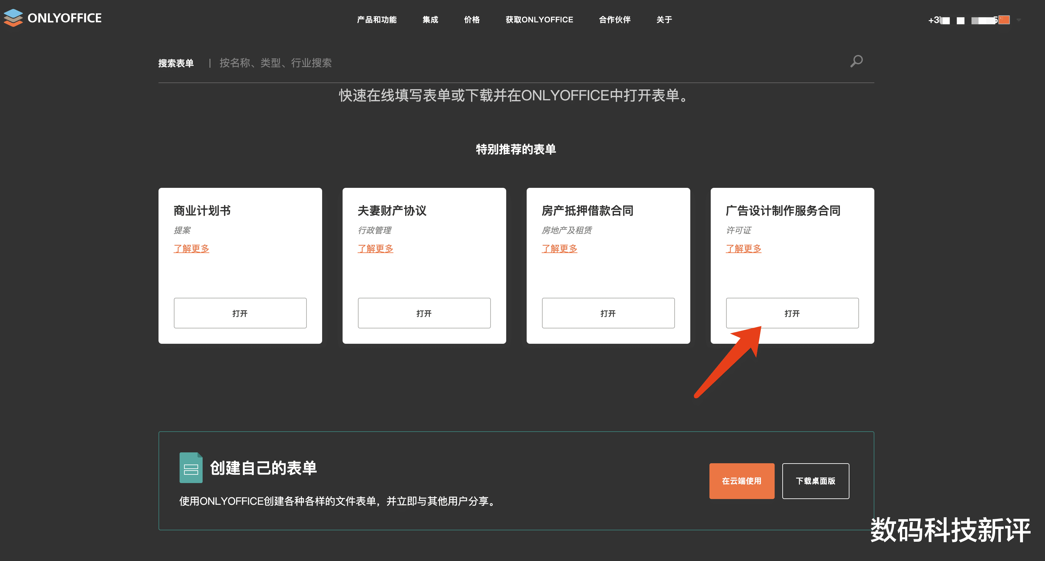Select the 关于 menu item

(x=664, y=19)
